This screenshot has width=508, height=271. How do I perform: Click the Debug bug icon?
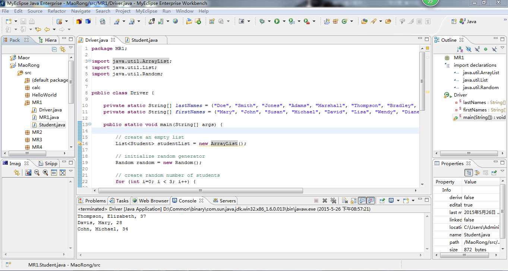point(262,21)
